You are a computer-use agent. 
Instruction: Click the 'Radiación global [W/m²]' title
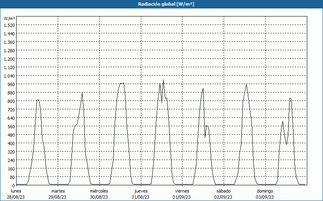tap(166, 4)
